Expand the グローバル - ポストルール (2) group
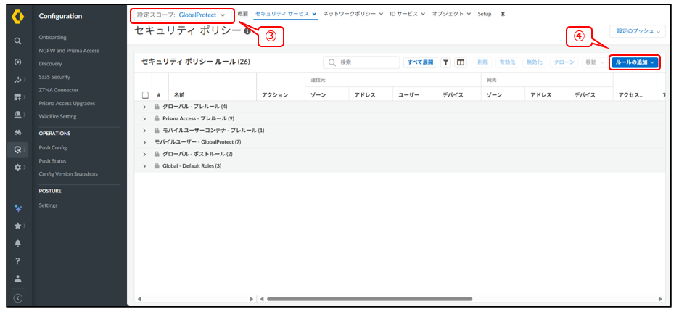Screen dimensions: 679x312 [144, 154]
